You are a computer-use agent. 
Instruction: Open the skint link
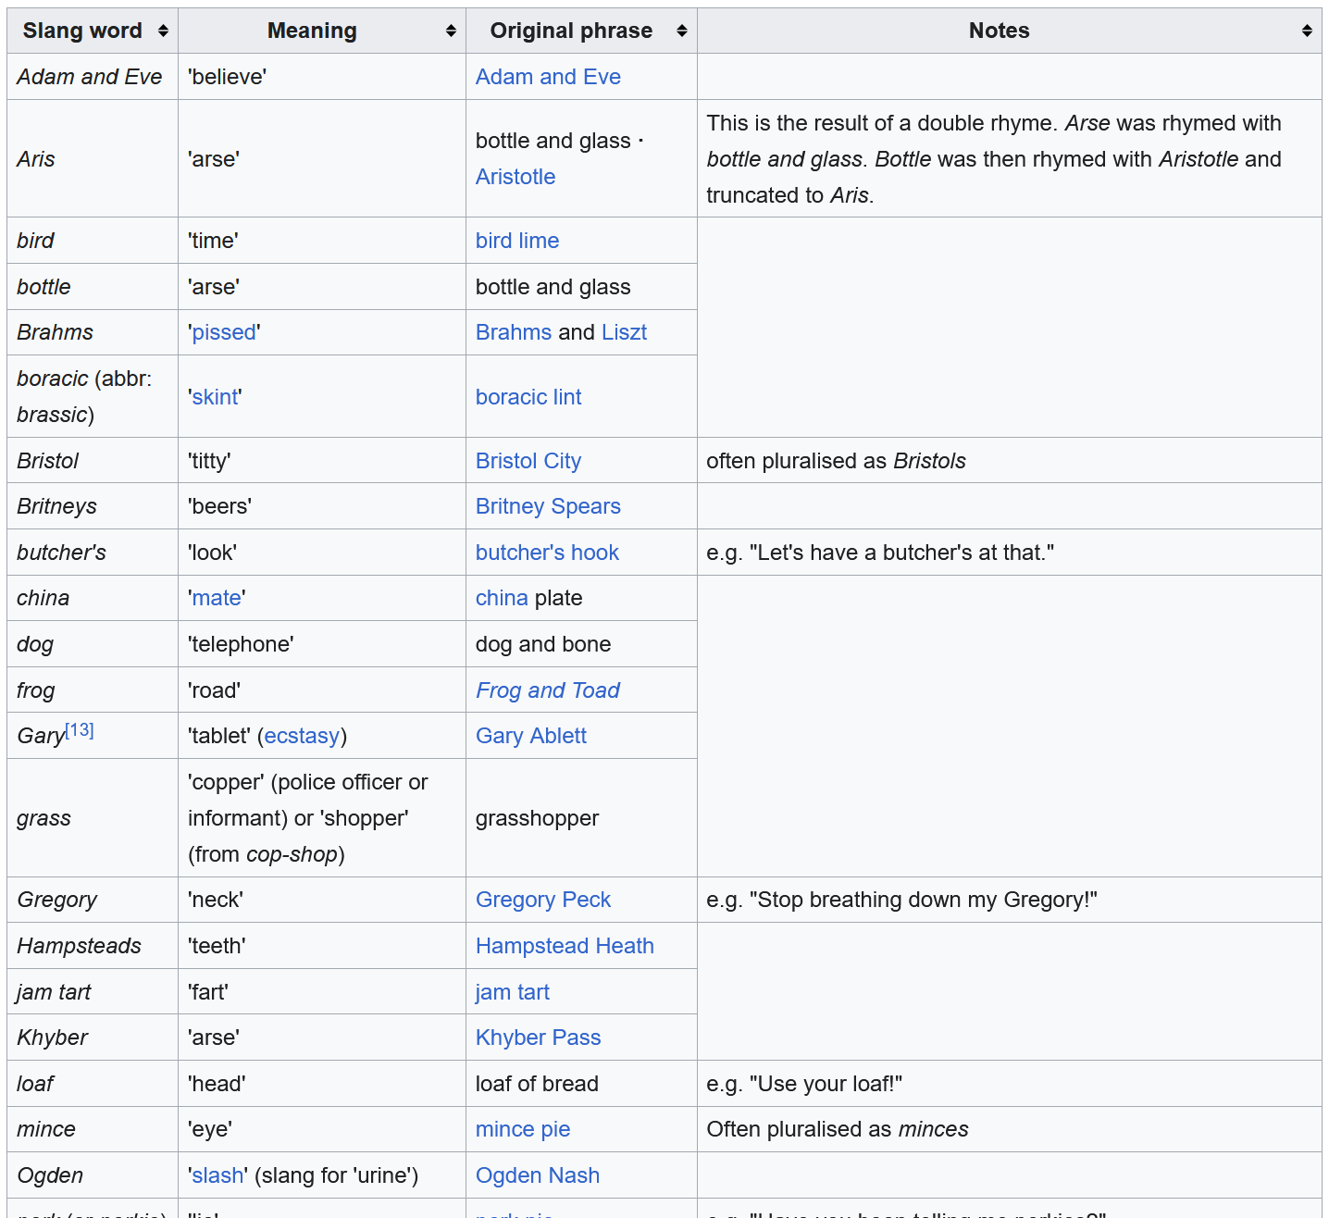(x=215, y=397)
